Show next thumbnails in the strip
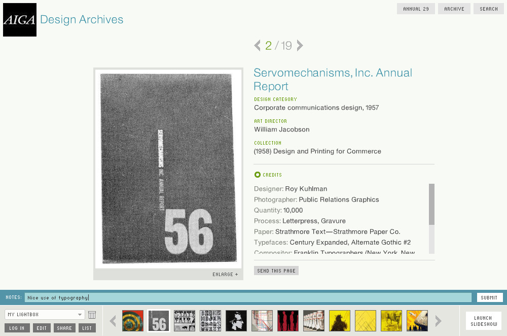 pos(438,321)
